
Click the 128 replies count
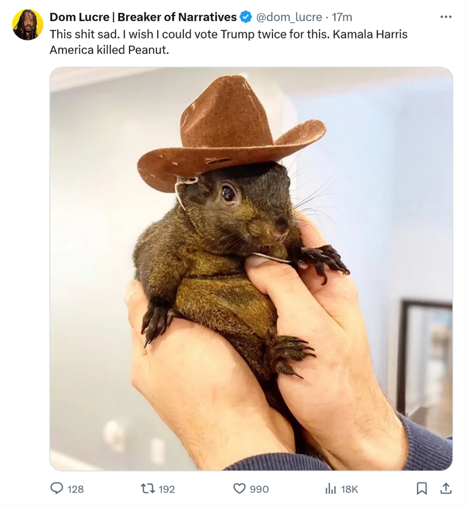pyautogui.click(x=76, y=489)
